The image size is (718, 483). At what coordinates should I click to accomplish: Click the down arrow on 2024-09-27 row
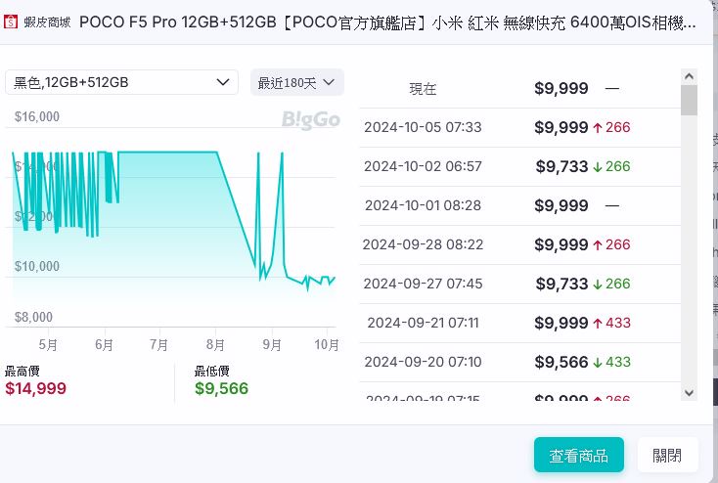coord(597,284)
